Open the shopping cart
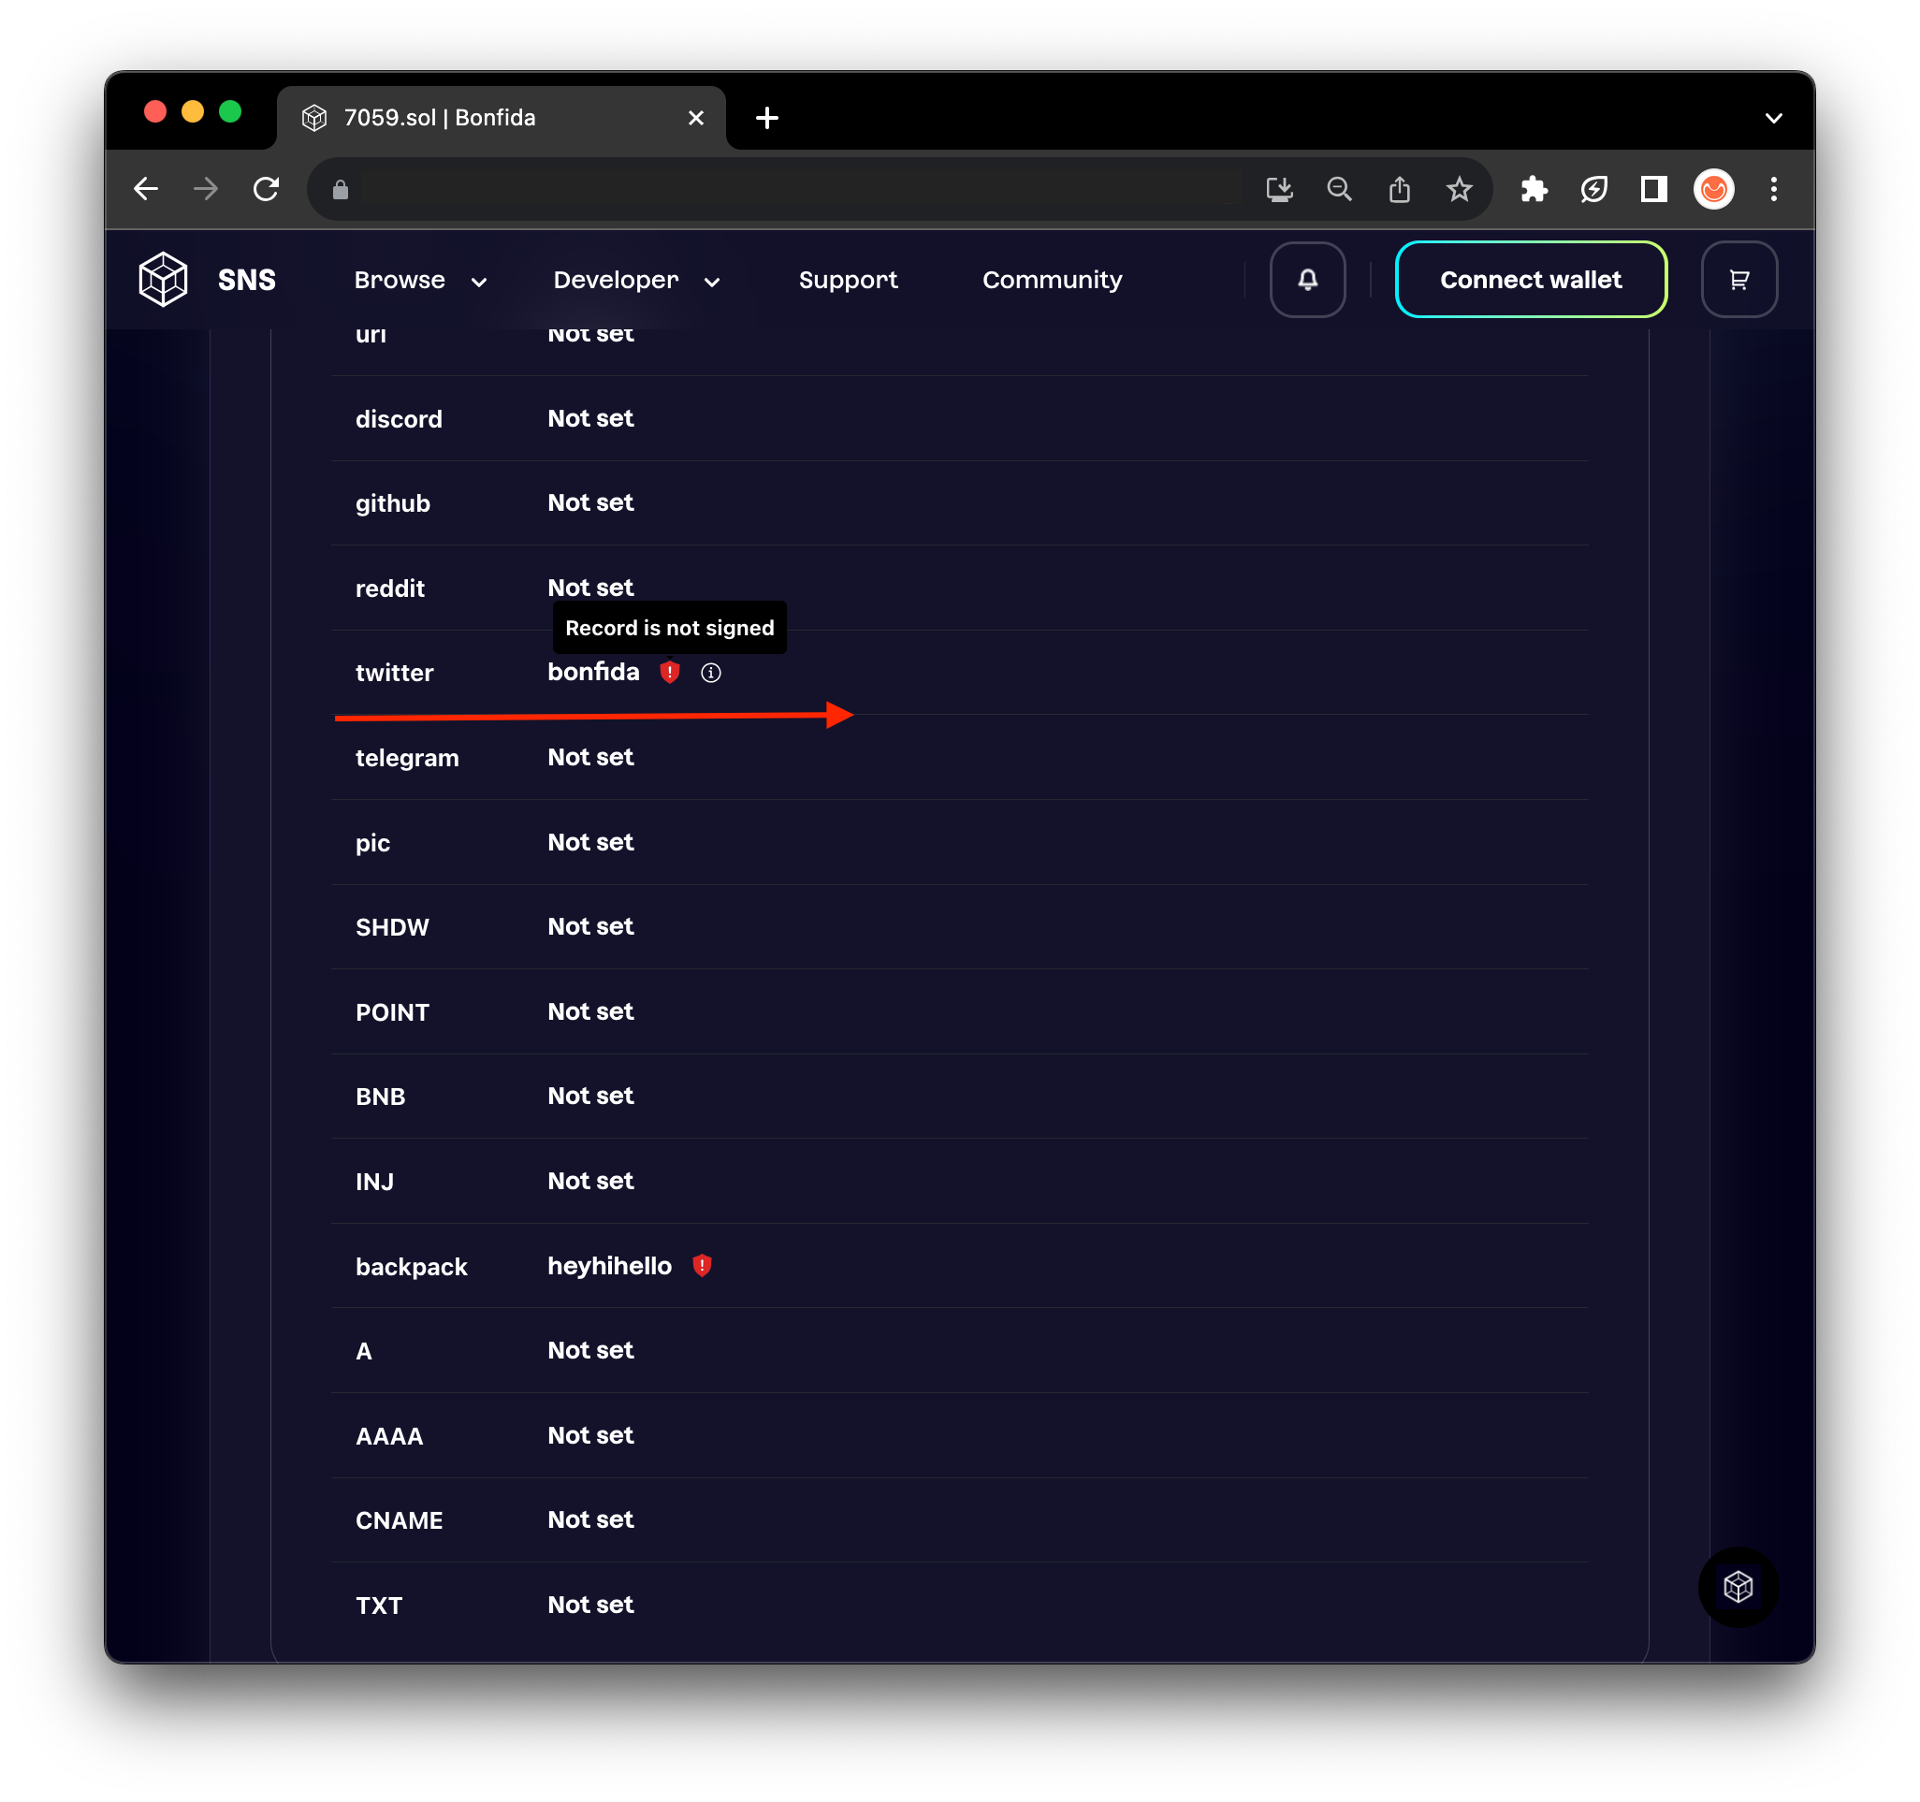The image size is (1920, 1802). pyautogui.click(x=1738, y=279)
